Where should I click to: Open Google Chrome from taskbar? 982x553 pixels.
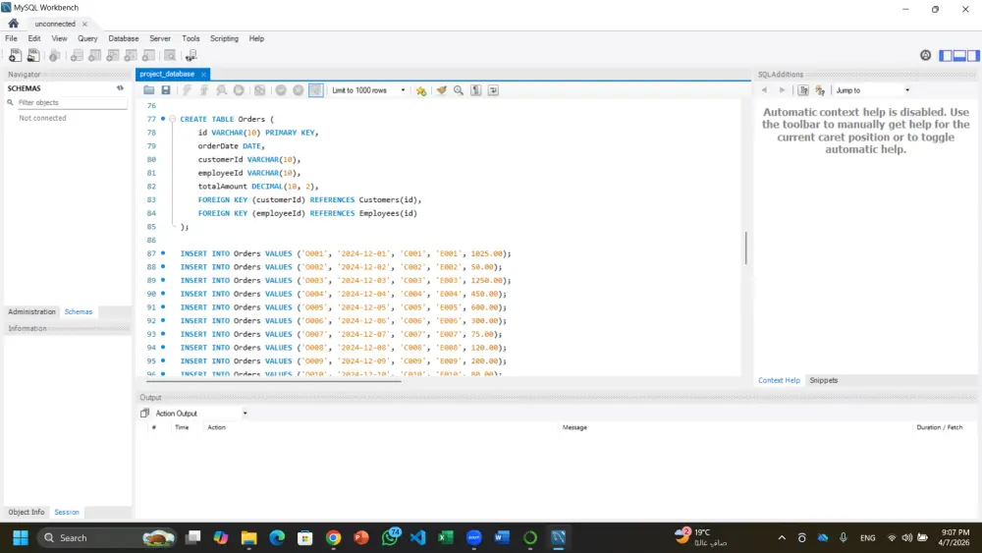coord(333,538)
